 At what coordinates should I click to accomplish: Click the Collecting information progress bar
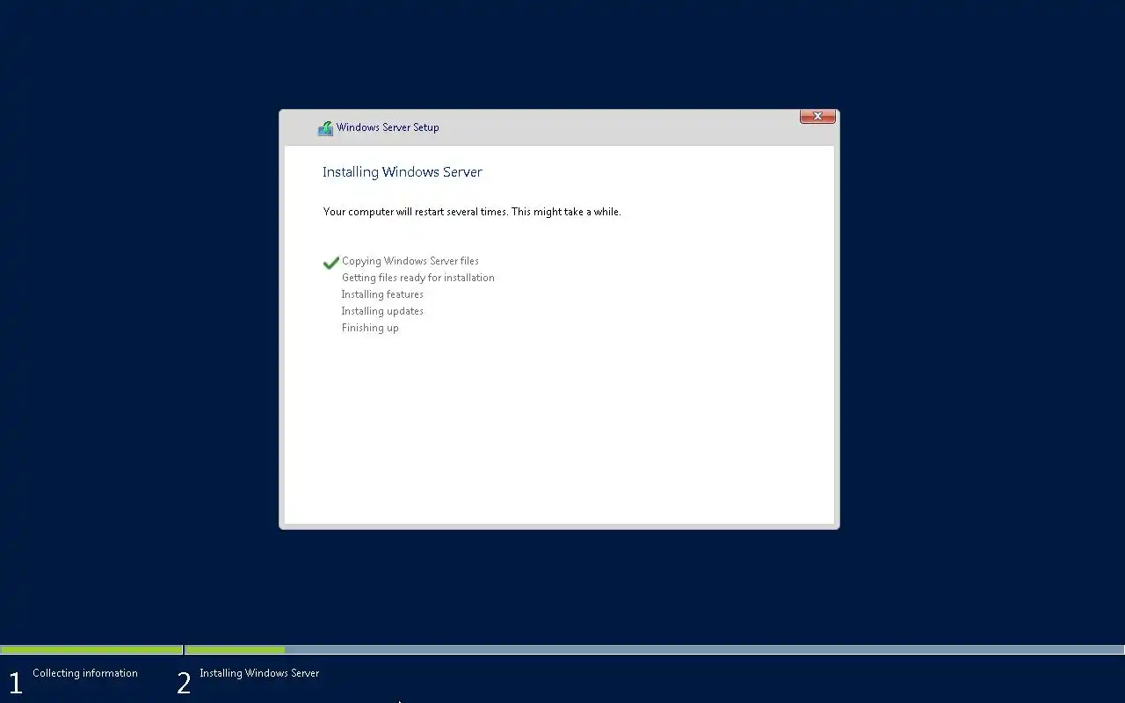pos(91,650)
